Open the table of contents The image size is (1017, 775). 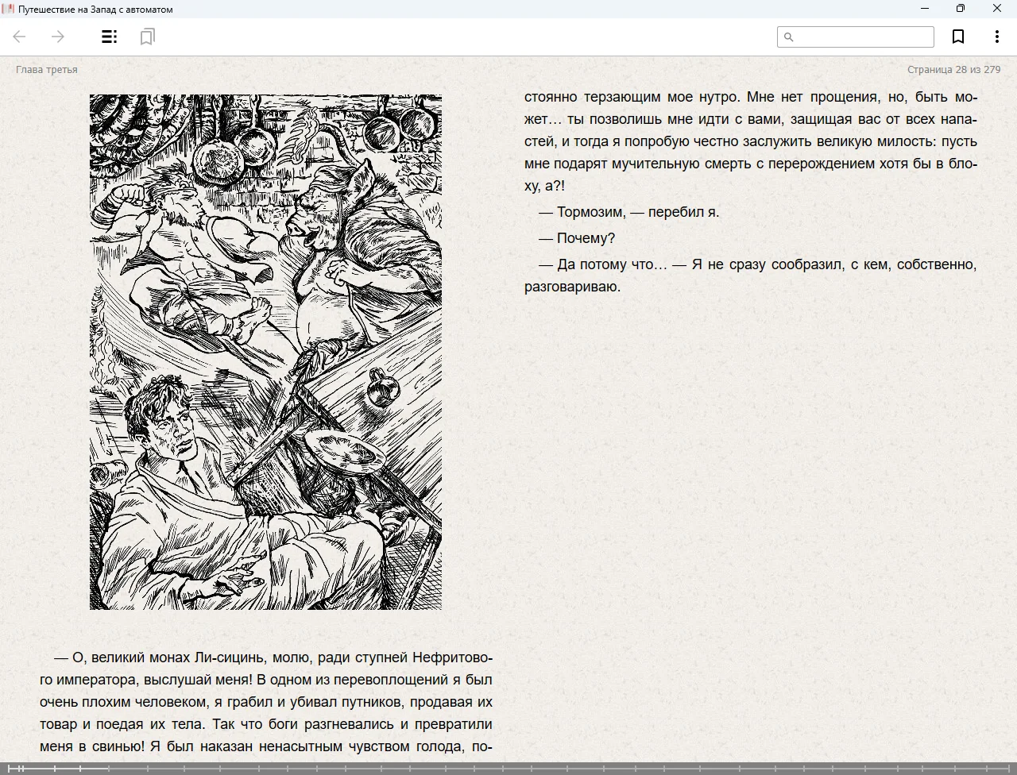110,37
